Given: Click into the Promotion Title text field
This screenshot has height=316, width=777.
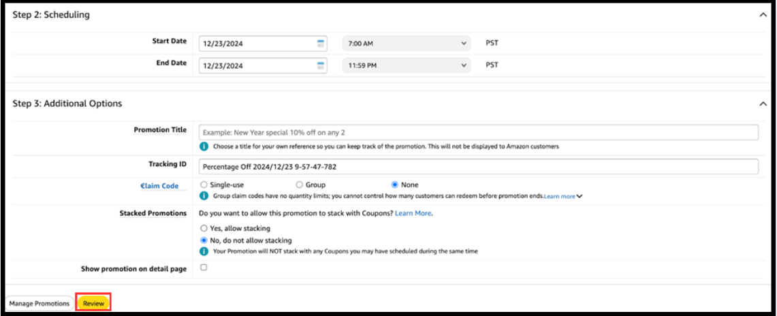Looking at the screenshot, I should 478,132.
